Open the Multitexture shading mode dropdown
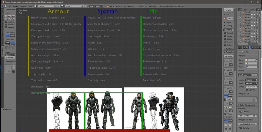262x132 pixels. [228, 30]
